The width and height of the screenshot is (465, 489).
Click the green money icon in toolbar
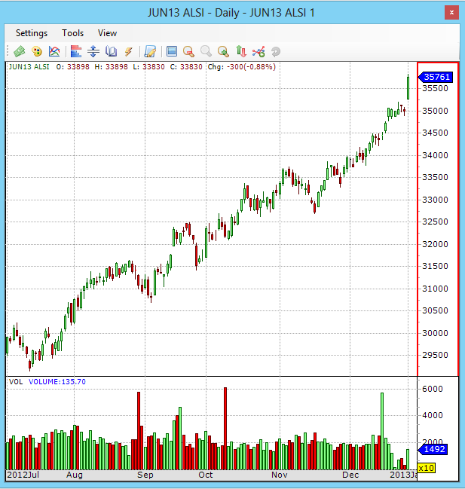tap(19, 51)
